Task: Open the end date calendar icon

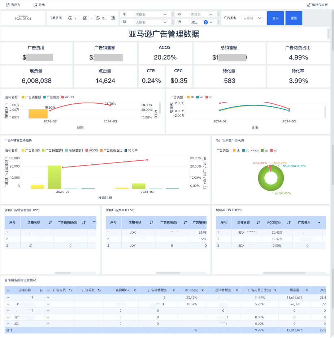Action: pyautogui.click(x=113, y=18)
